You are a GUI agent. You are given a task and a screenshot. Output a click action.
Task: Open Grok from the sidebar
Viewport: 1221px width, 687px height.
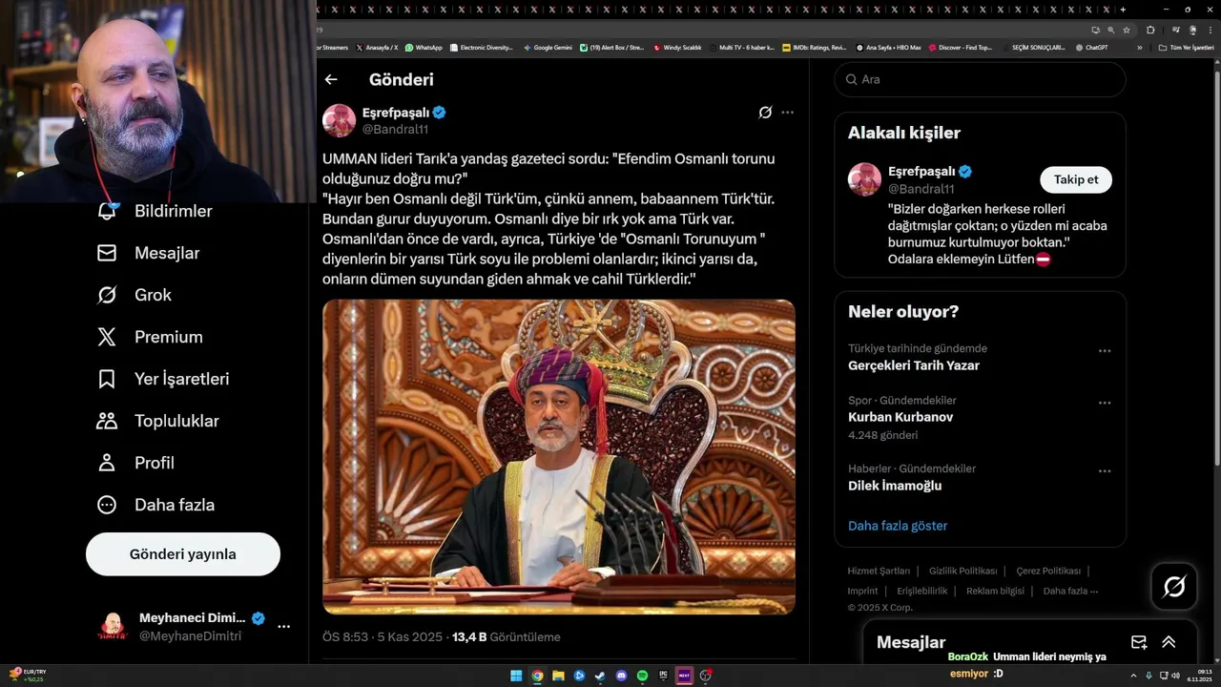153,295
